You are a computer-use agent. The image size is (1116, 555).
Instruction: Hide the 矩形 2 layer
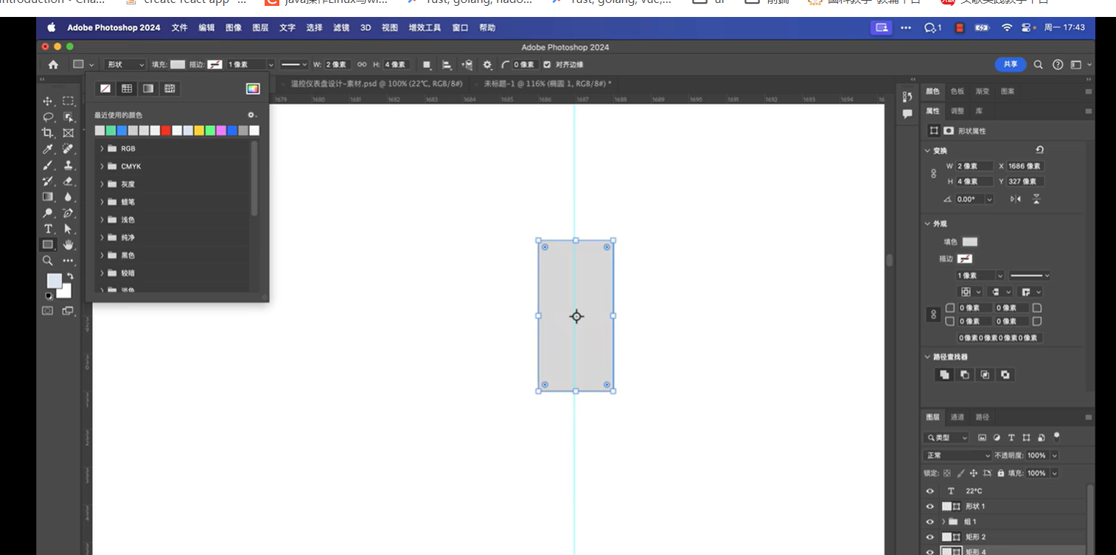coord(930,537)
